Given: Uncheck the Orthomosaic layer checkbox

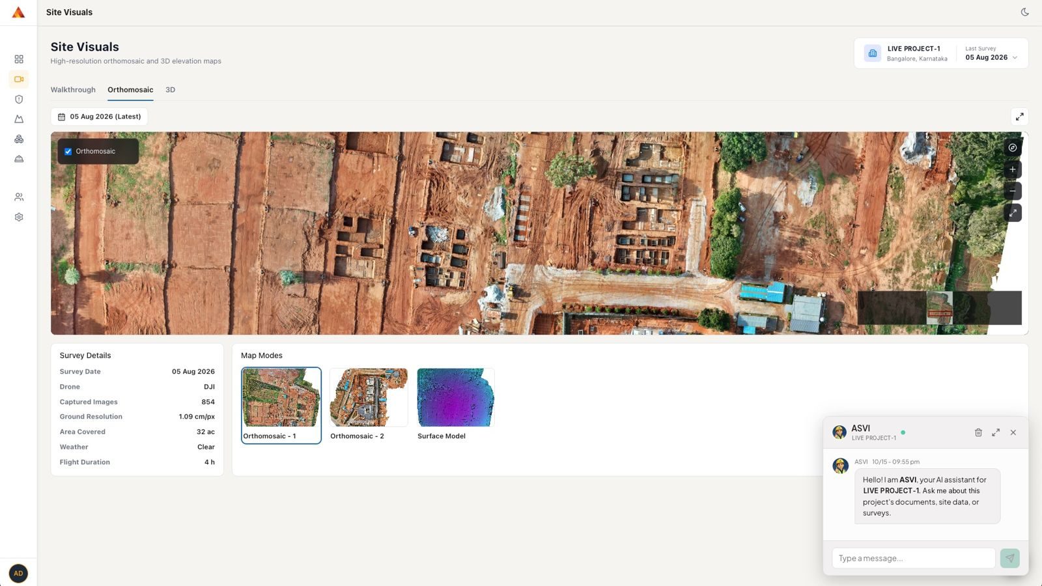Looking at the screenshot, I should (x=68, y=152).
